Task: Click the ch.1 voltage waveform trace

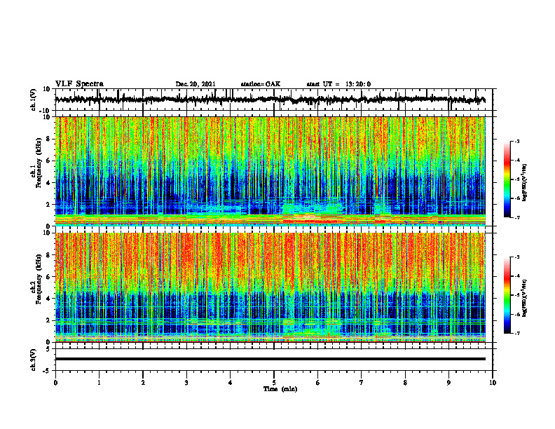Action: (270, 100)
